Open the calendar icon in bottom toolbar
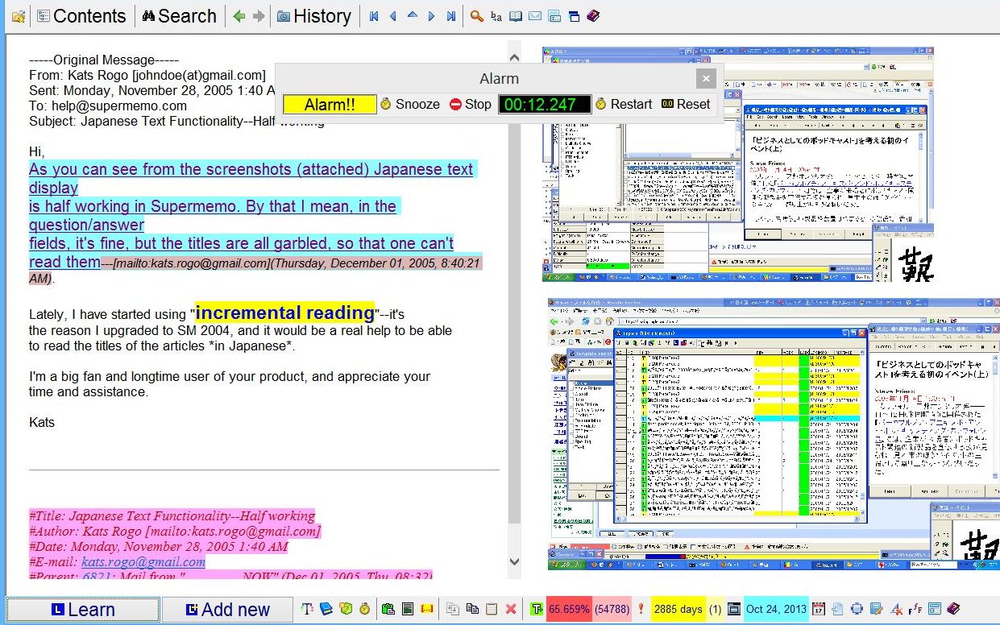 coord(819,610)
